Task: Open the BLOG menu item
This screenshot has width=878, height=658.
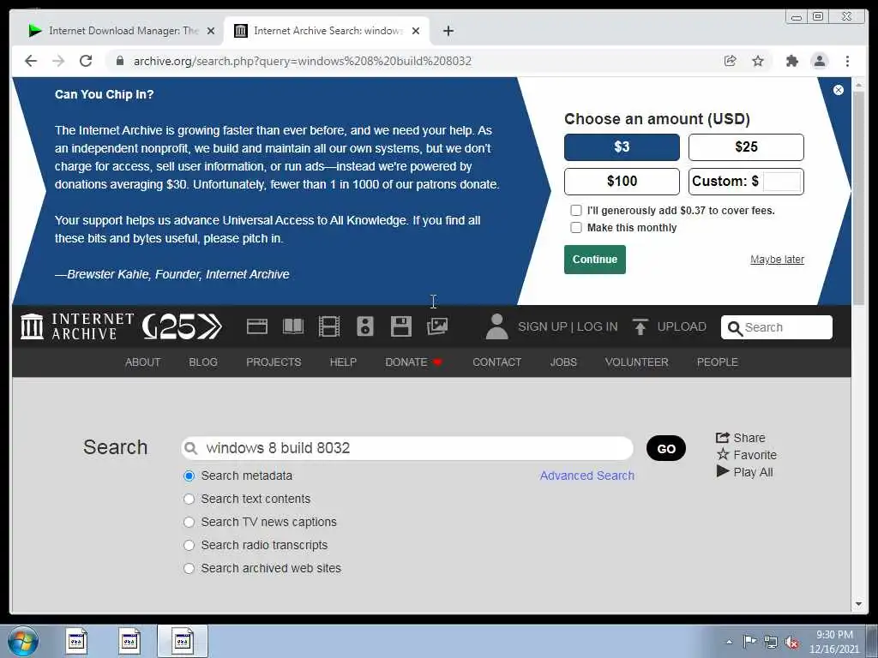Action: (x=203, y=362)
